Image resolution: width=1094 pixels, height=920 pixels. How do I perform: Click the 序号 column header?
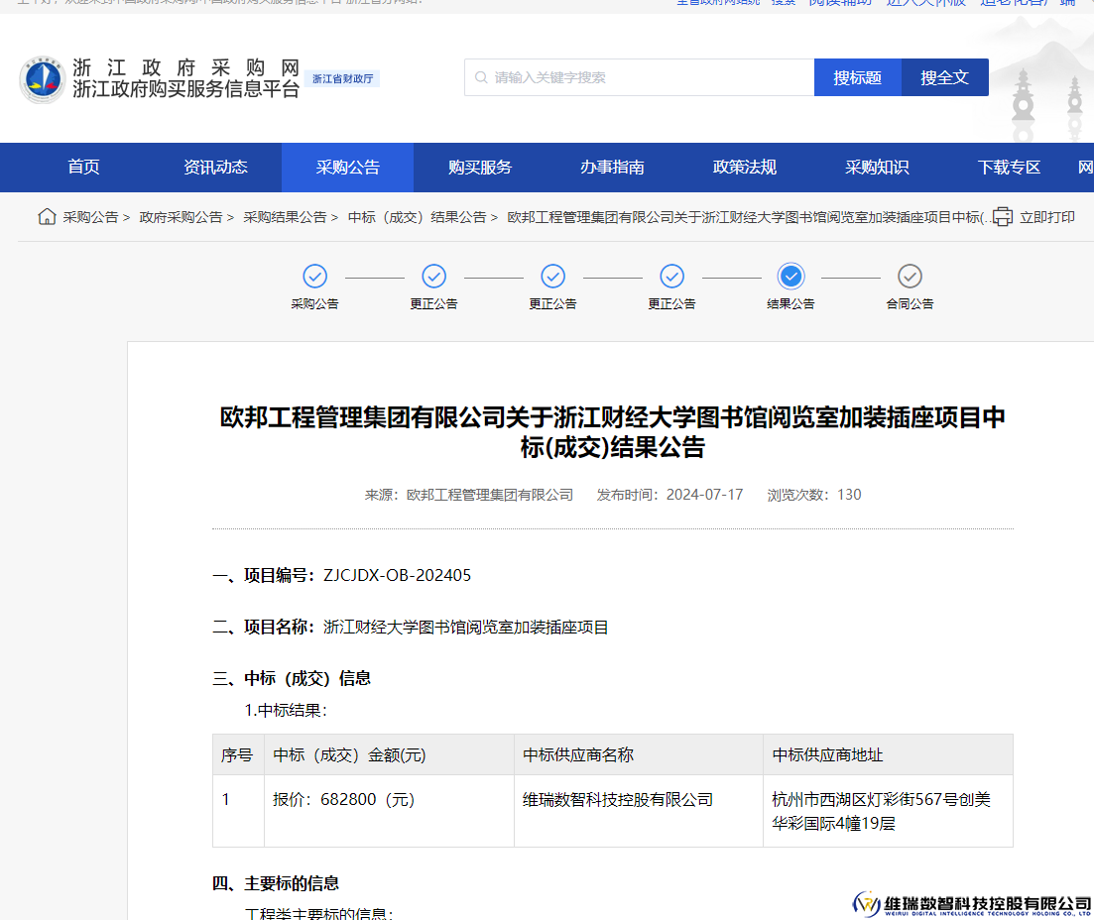(x=238, y=754)
